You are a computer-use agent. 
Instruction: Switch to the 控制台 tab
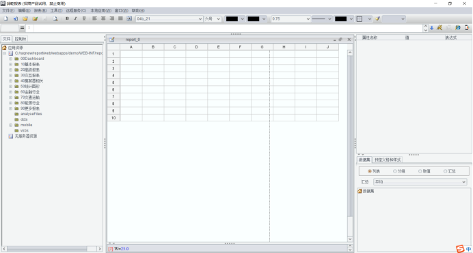(x=21, y=39)
